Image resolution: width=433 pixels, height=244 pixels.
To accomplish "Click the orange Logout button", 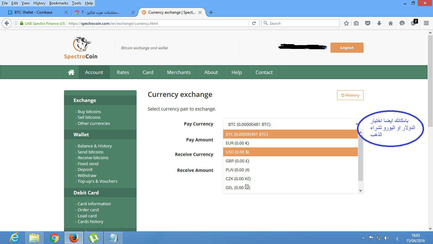I will (347, 48).
